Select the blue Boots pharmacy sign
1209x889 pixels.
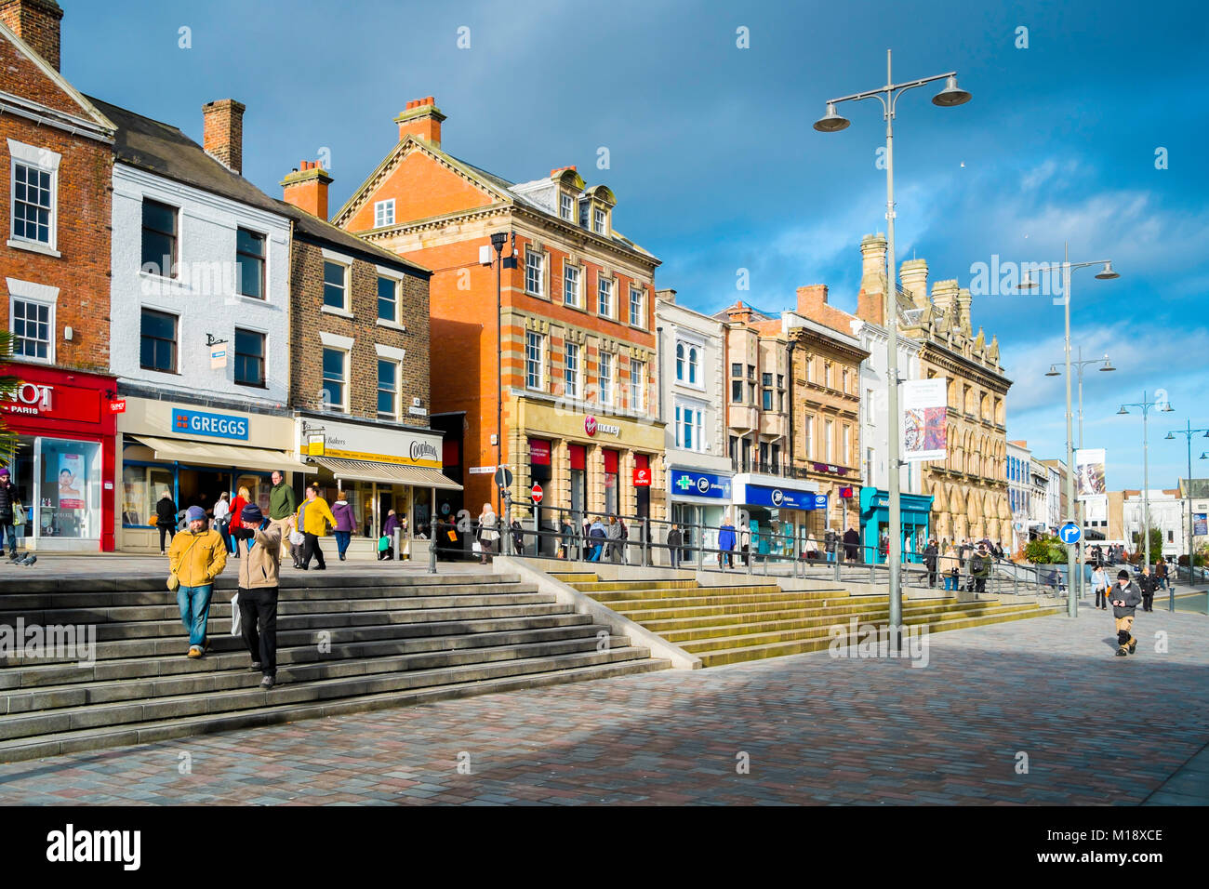(x=700, y=484)
